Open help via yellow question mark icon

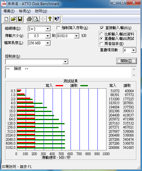click(50, 19)
